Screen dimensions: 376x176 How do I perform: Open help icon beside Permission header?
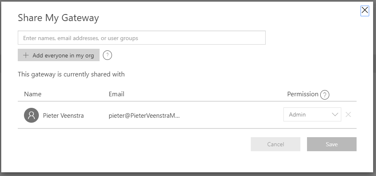tap(325, 95)
